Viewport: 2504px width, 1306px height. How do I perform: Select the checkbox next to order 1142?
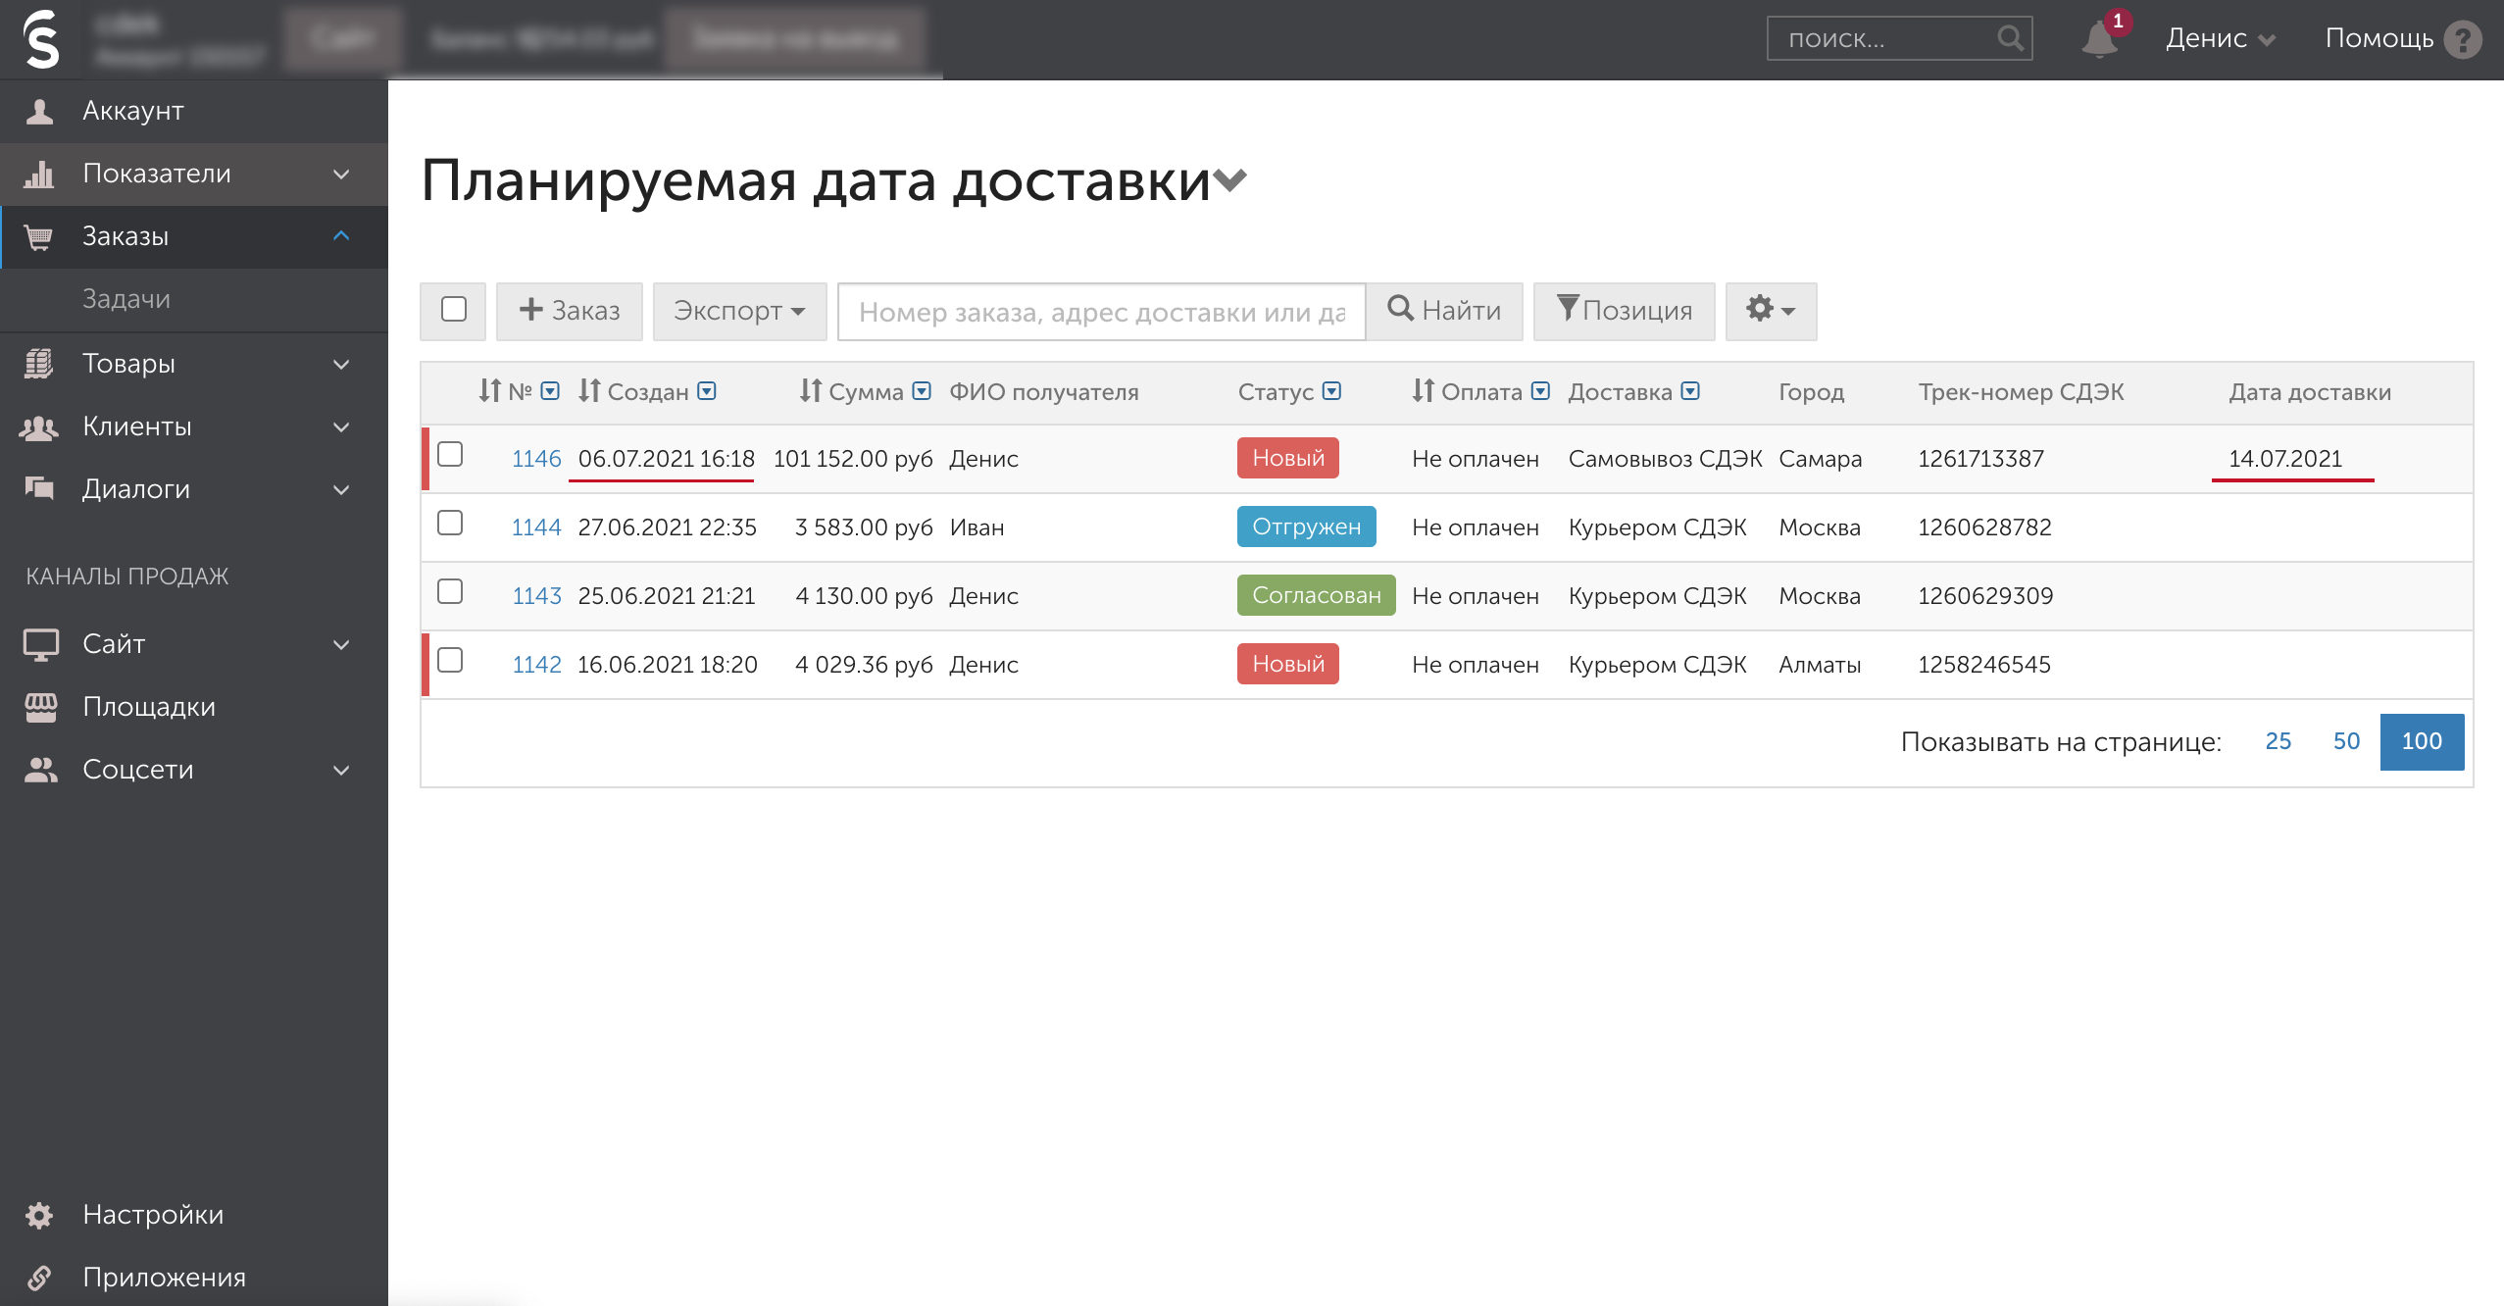(452, 661)
